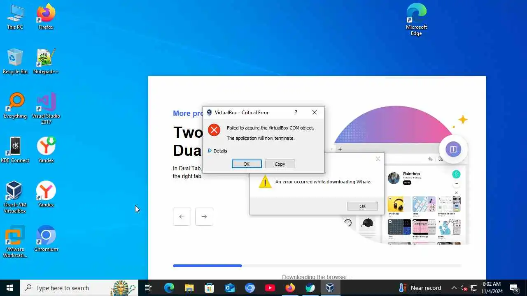Click OK in the Whale download error dialog
This screenshot has height=296, width=527.
[x=362, y=206]
